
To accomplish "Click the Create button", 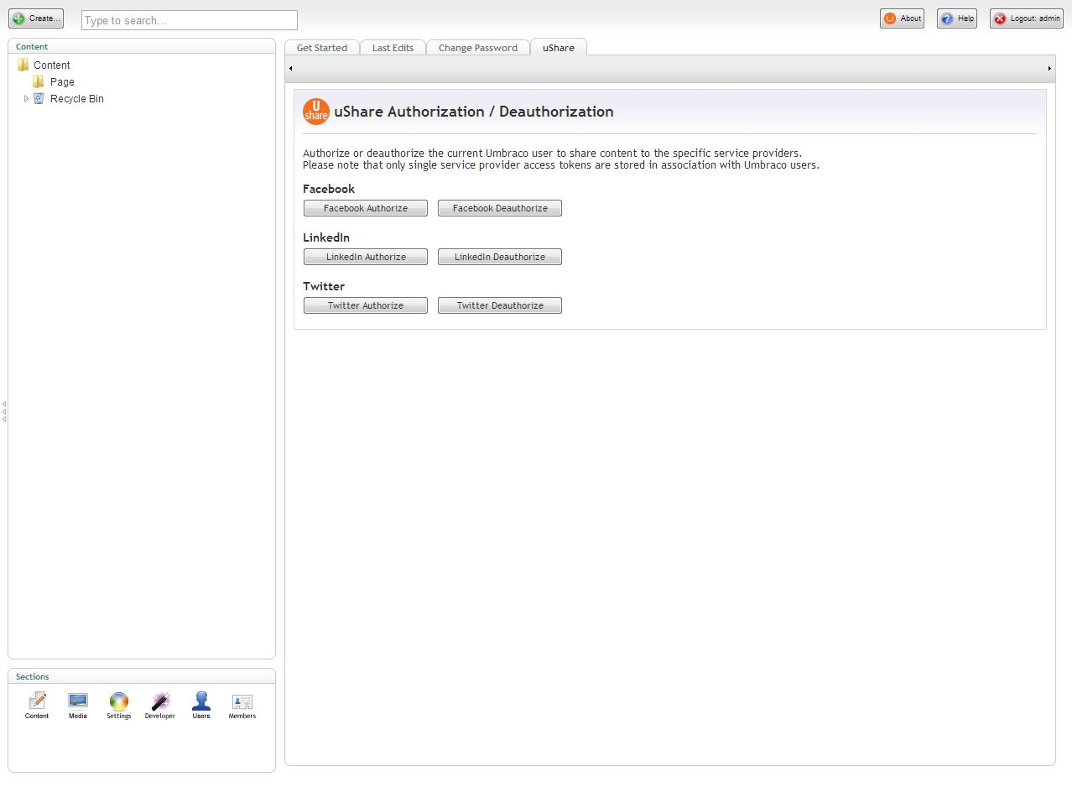I will pyautogui.click(x=36, y=18).
